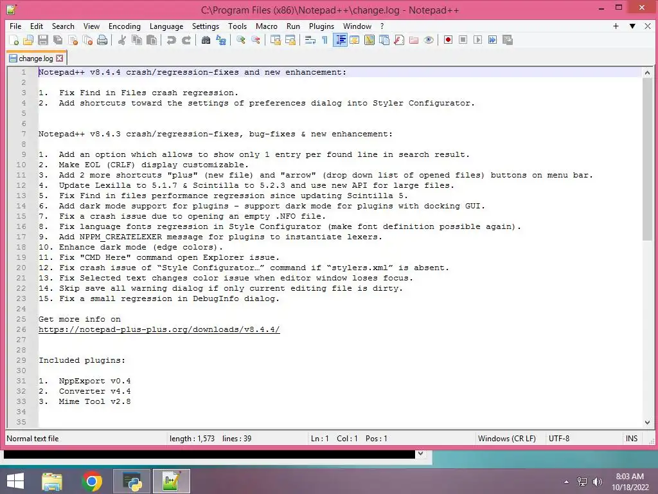Open Find with the binoculars icon
658x494 pixels.
[x=206, y=40]
